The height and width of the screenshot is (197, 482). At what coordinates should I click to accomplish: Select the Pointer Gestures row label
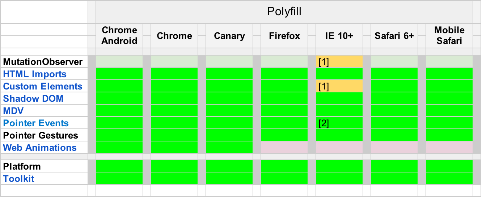click(x=41, y=136)
